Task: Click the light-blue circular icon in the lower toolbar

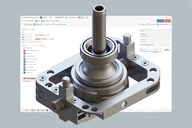Action: [53, 24]
